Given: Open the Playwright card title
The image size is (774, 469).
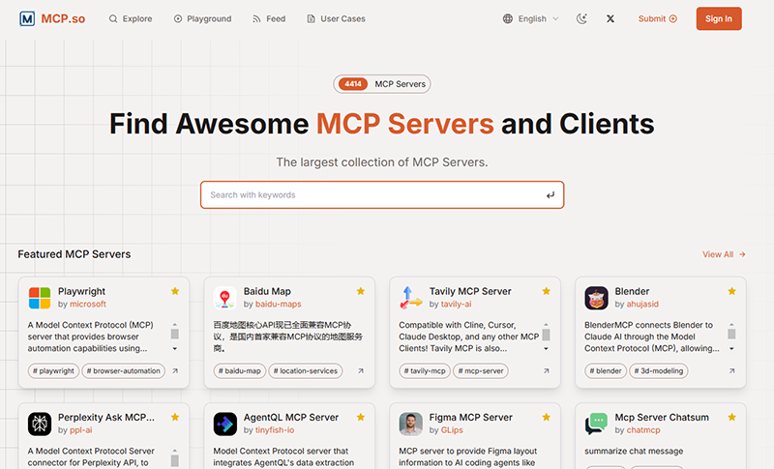Looking at the screenshot, I should point(81,291).
